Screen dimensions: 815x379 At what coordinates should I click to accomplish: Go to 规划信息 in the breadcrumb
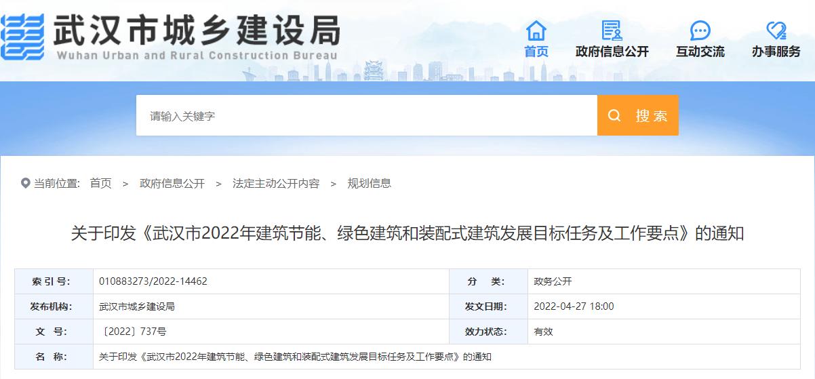[369, 183]
